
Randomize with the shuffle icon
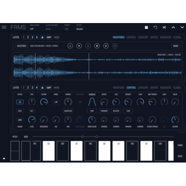[164, 27]
